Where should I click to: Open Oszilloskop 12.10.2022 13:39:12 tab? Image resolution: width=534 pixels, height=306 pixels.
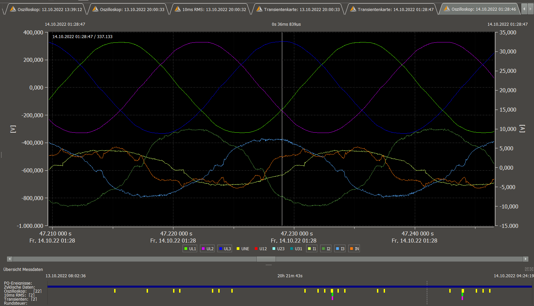[47, 9]
